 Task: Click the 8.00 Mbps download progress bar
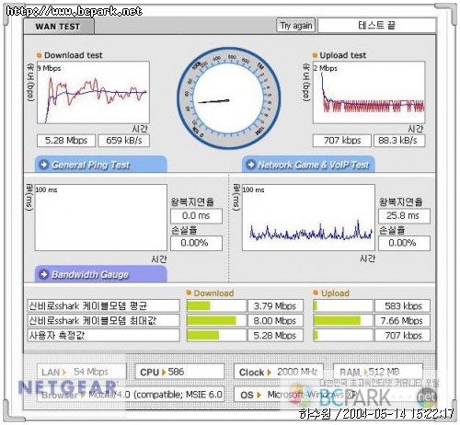tap(216, 320)
